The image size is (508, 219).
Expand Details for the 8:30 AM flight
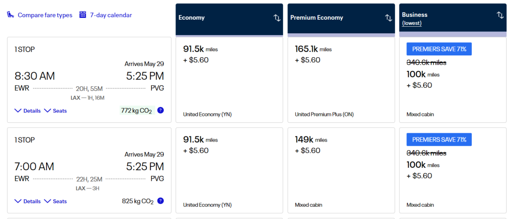click(x=28, y=111)
